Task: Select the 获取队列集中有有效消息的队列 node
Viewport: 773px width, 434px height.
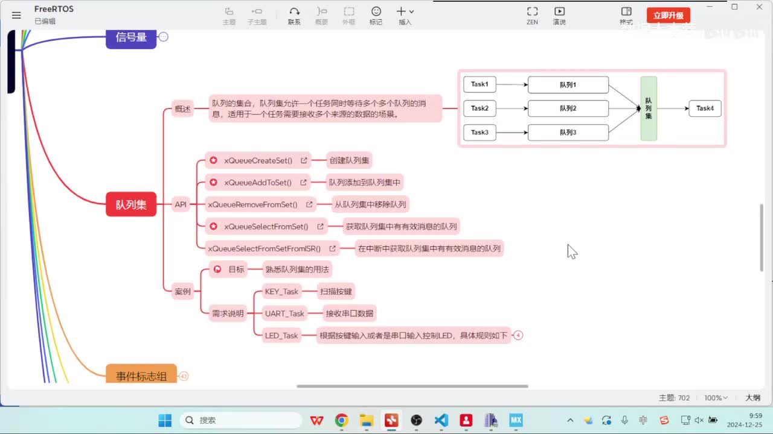Action: click(401, 227)
